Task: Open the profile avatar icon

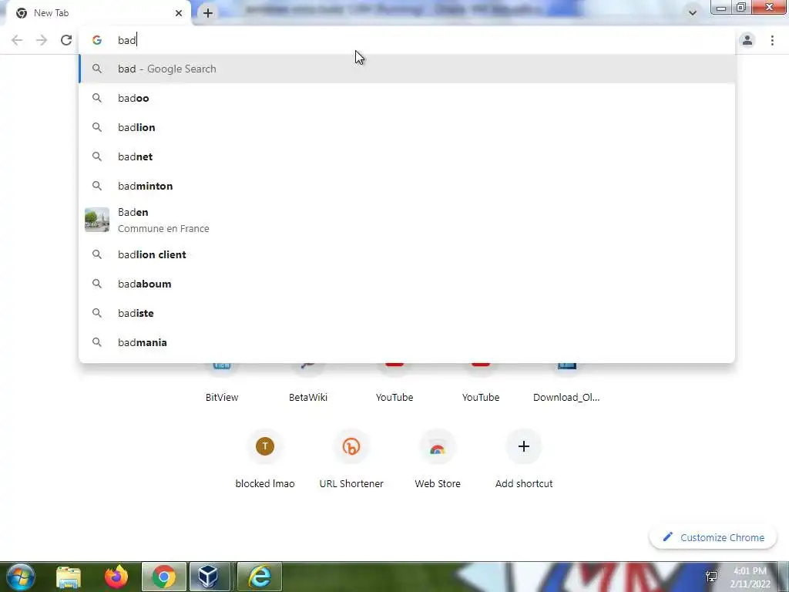Action: point(747,40)
